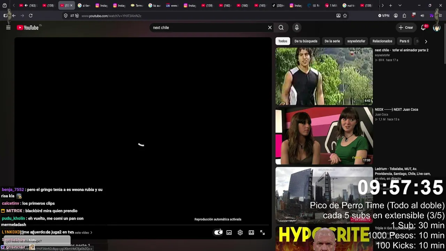
Task: Click the address bar URL youtube.com/watch
Action: pos(111,16)
